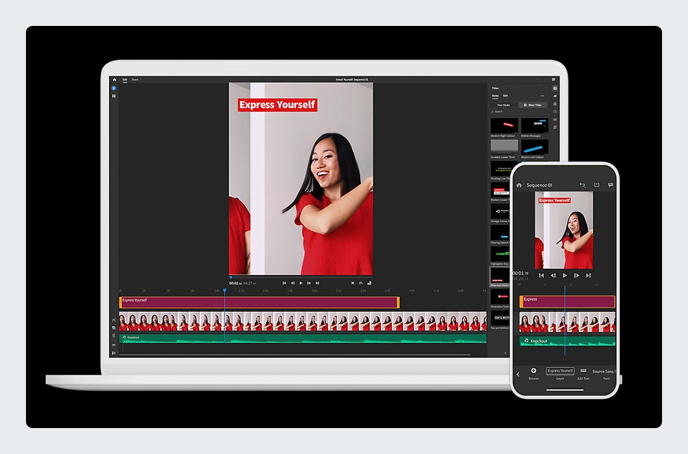Choose the Mobile Messages title thumbnail

point(534,125)
